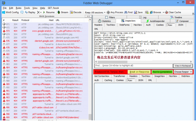Click the Remove X toolbar icon
The image size is (196, 125).
click(x=38, y=12)
